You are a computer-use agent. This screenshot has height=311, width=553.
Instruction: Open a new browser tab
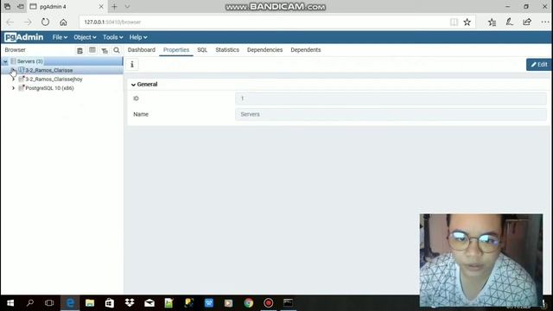(x=114, y=7)
